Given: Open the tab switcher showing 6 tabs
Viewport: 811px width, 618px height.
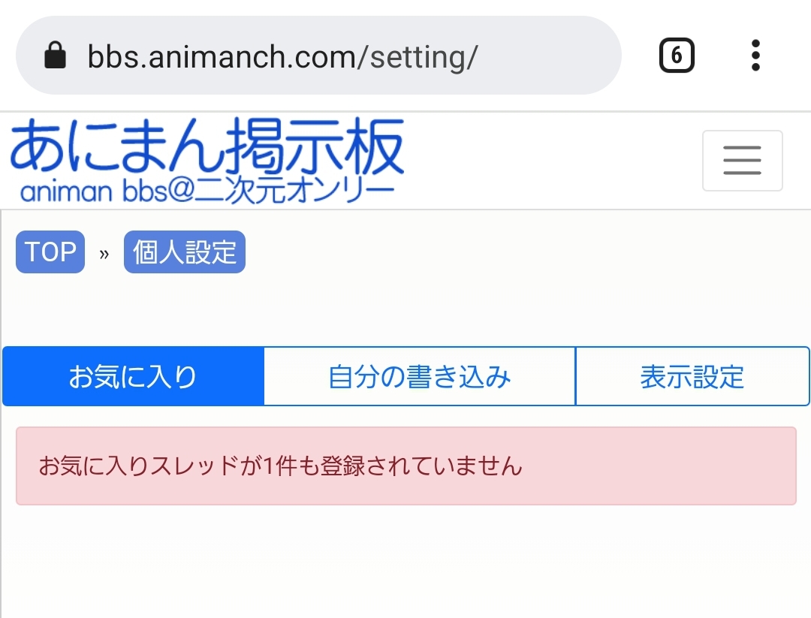Looking at the screenshot, I should (676, 56).
